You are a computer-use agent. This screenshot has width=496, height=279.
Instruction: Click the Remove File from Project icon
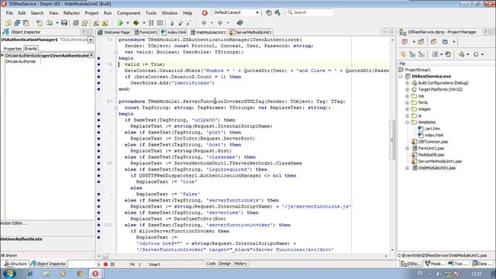coord(105,22)
